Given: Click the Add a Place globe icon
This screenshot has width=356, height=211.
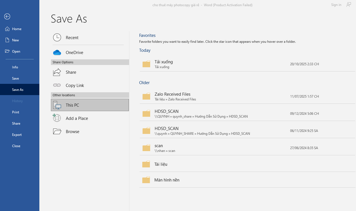Looking at the screenshot, I should [x=57, y=118].
